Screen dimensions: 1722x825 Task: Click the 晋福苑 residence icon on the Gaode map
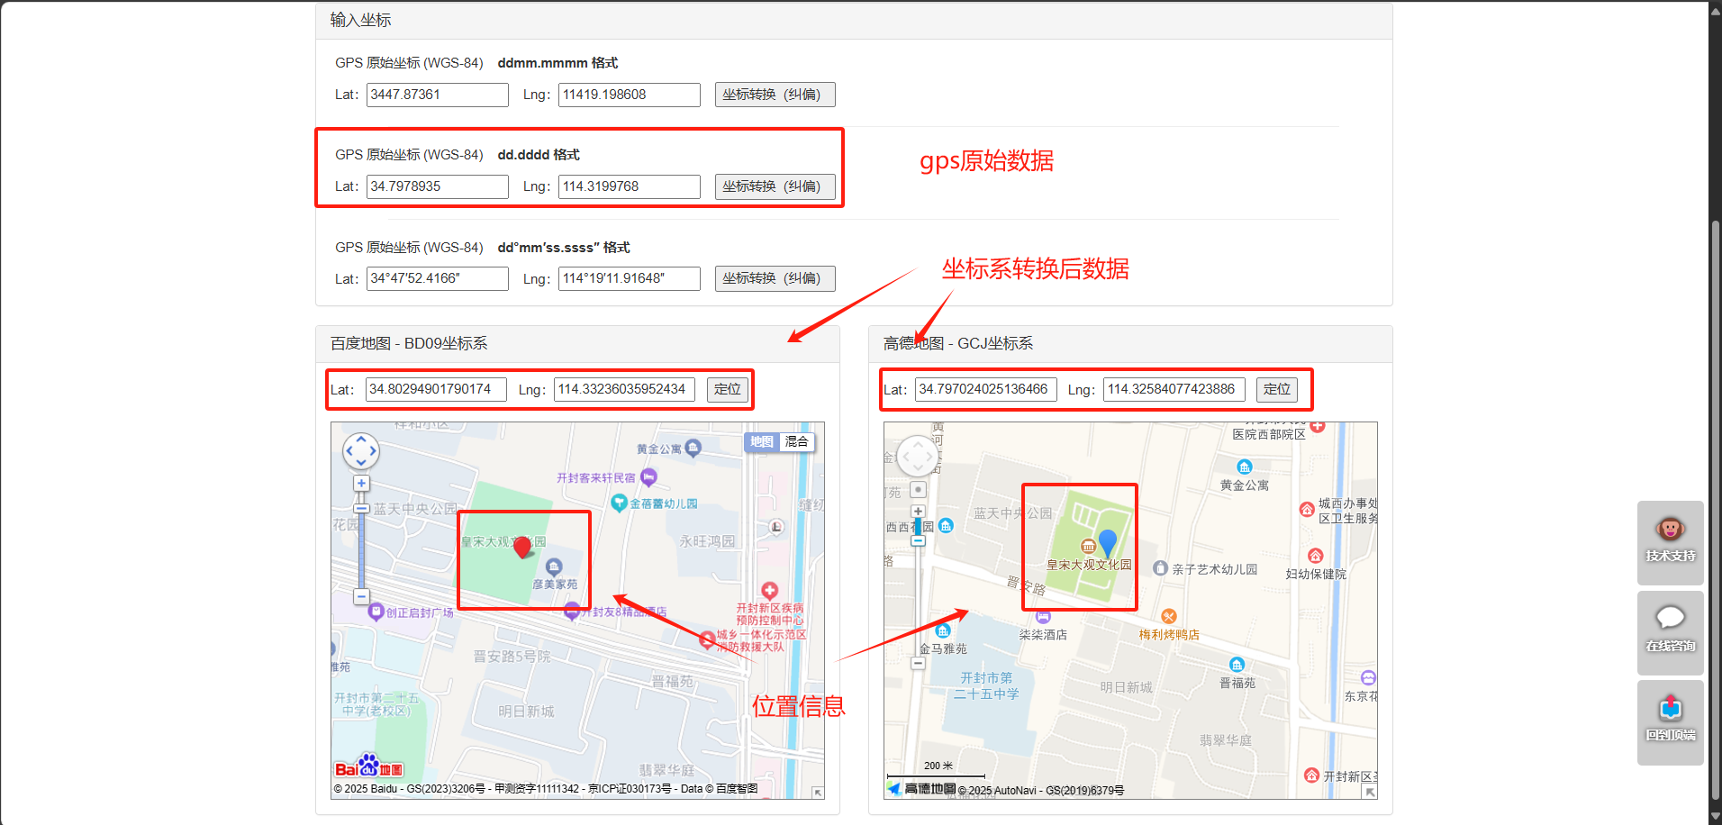[1237, 665]
